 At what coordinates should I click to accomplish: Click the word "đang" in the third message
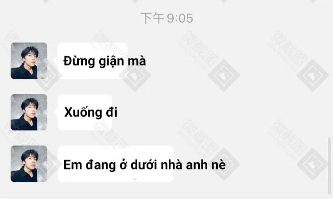pos(101,165)
